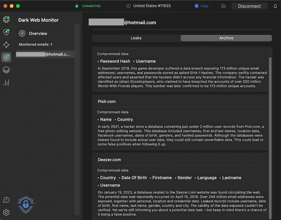Click the notification bell icon

click(275, 6)
